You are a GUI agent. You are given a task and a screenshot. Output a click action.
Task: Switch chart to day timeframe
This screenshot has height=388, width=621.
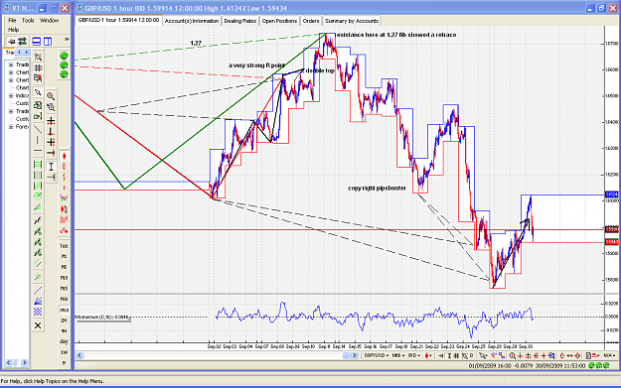[64, 341]
